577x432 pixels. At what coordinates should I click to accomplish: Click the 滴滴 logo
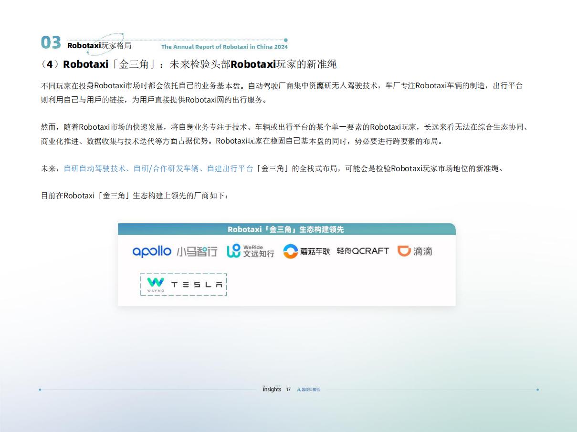(x=415, y=251)
